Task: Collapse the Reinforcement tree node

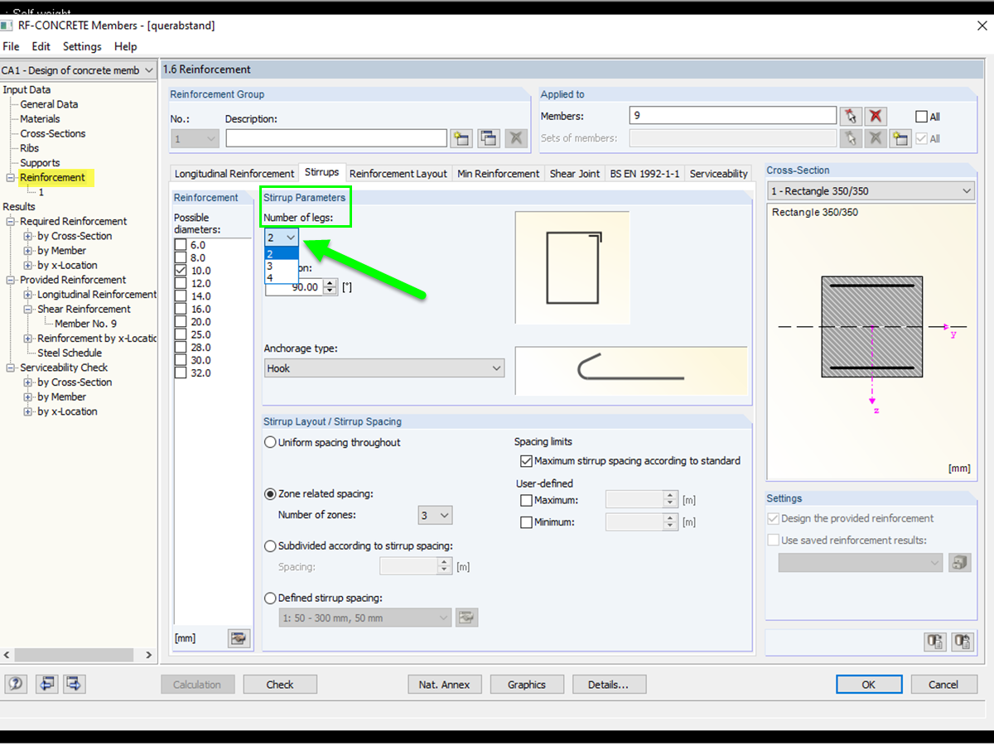Action: tap(11, 178)
